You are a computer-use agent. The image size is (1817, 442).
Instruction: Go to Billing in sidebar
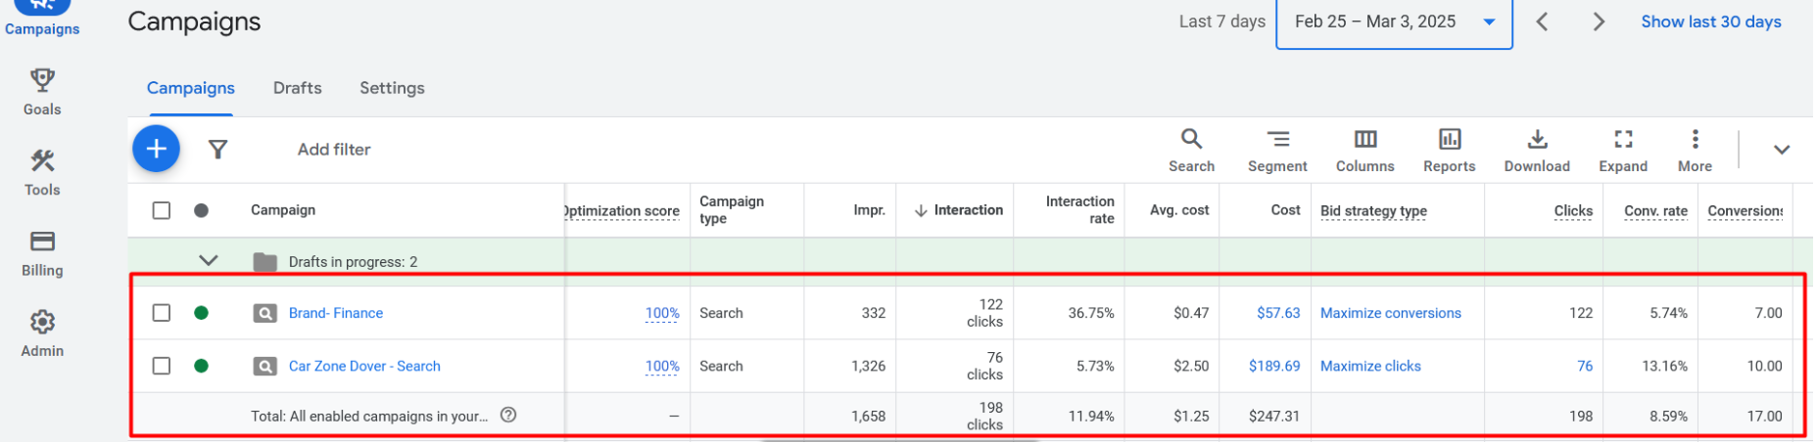(42, 252)
